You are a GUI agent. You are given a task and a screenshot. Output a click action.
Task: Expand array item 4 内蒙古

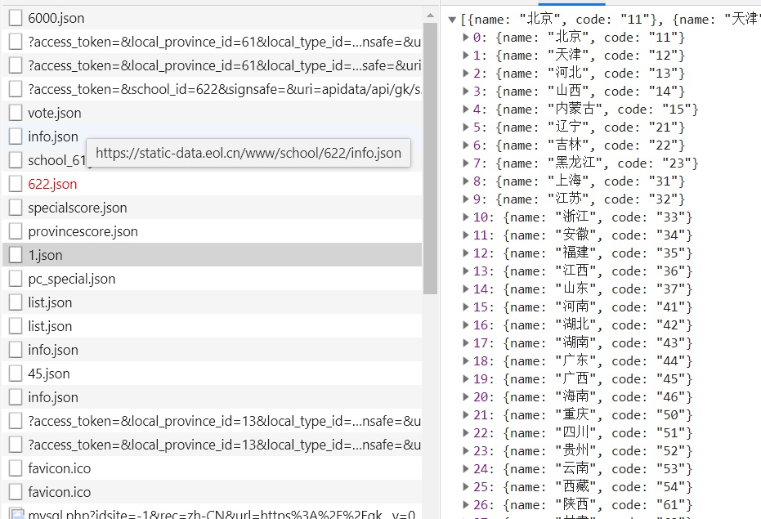point(466,110)
